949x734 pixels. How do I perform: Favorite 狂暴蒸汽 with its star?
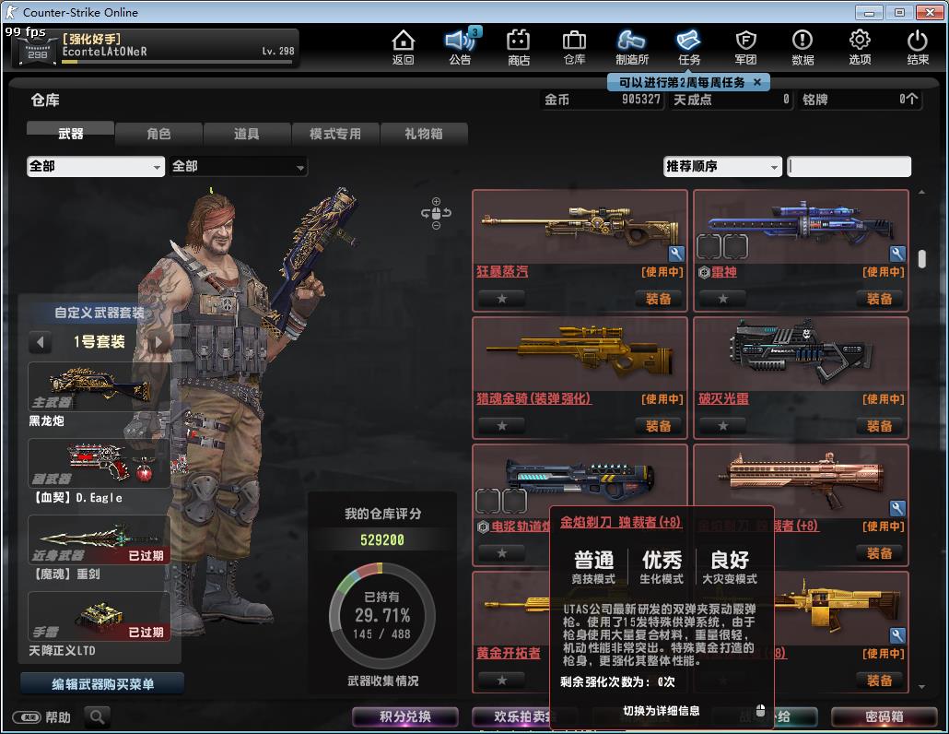point(502,299)
